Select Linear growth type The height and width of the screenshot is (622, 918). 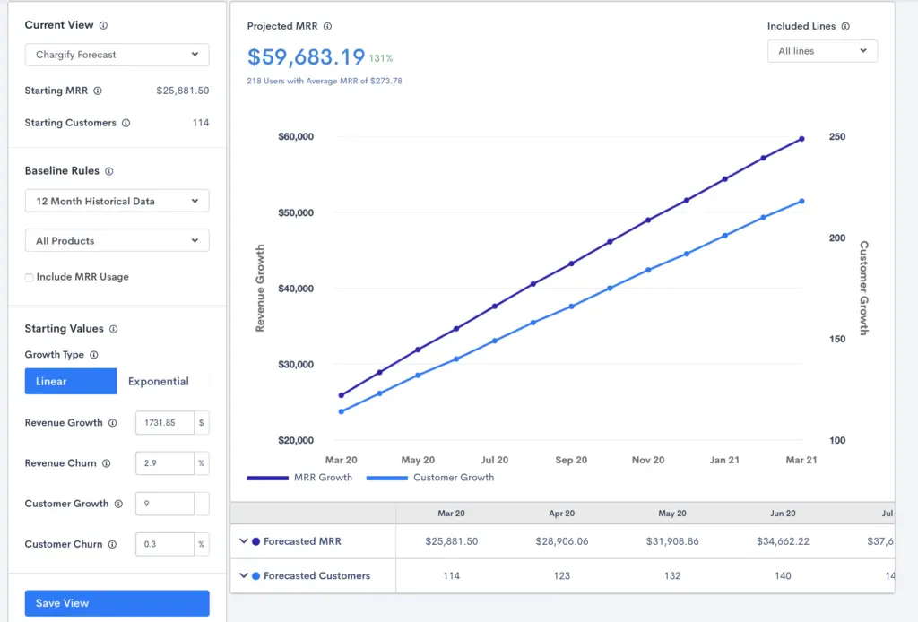pyautogui.click(x=71, y=382)
